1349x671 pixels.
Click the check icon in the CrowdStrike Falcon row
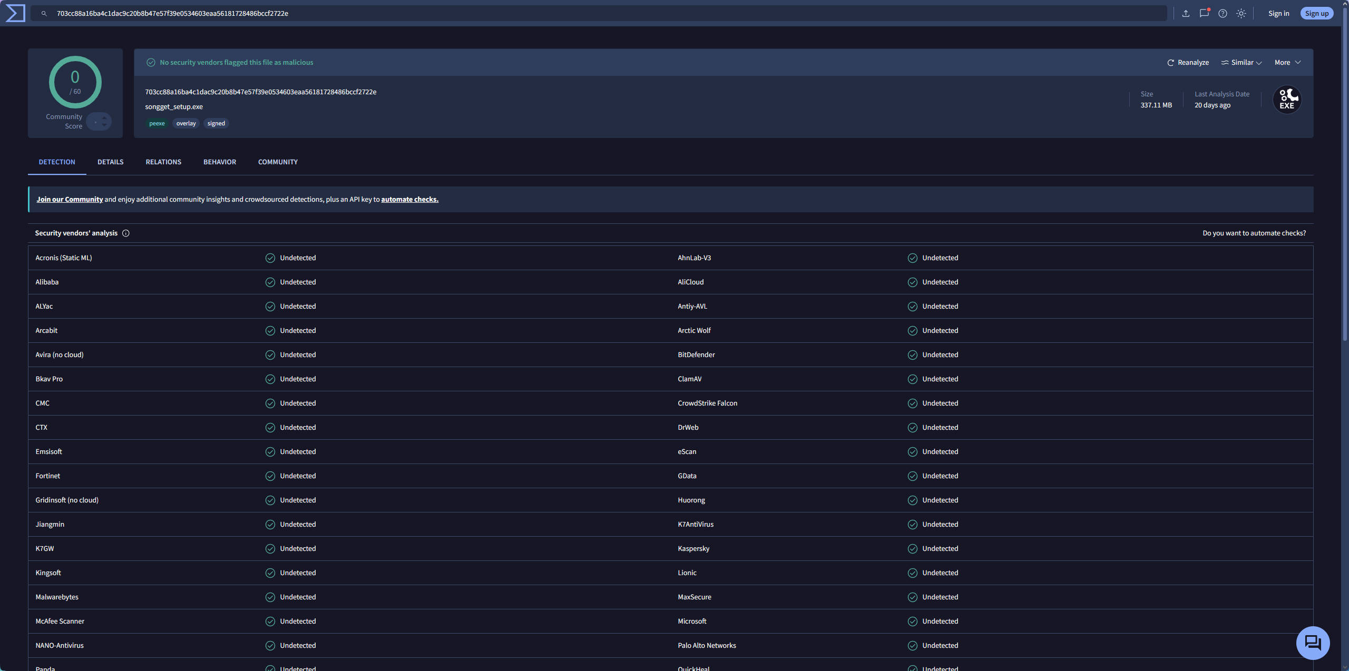click(x=913, y=403)
